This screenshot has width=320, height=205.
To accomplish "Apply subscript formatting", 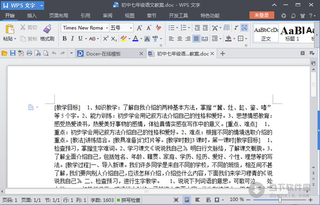I will tap(114, 38).
